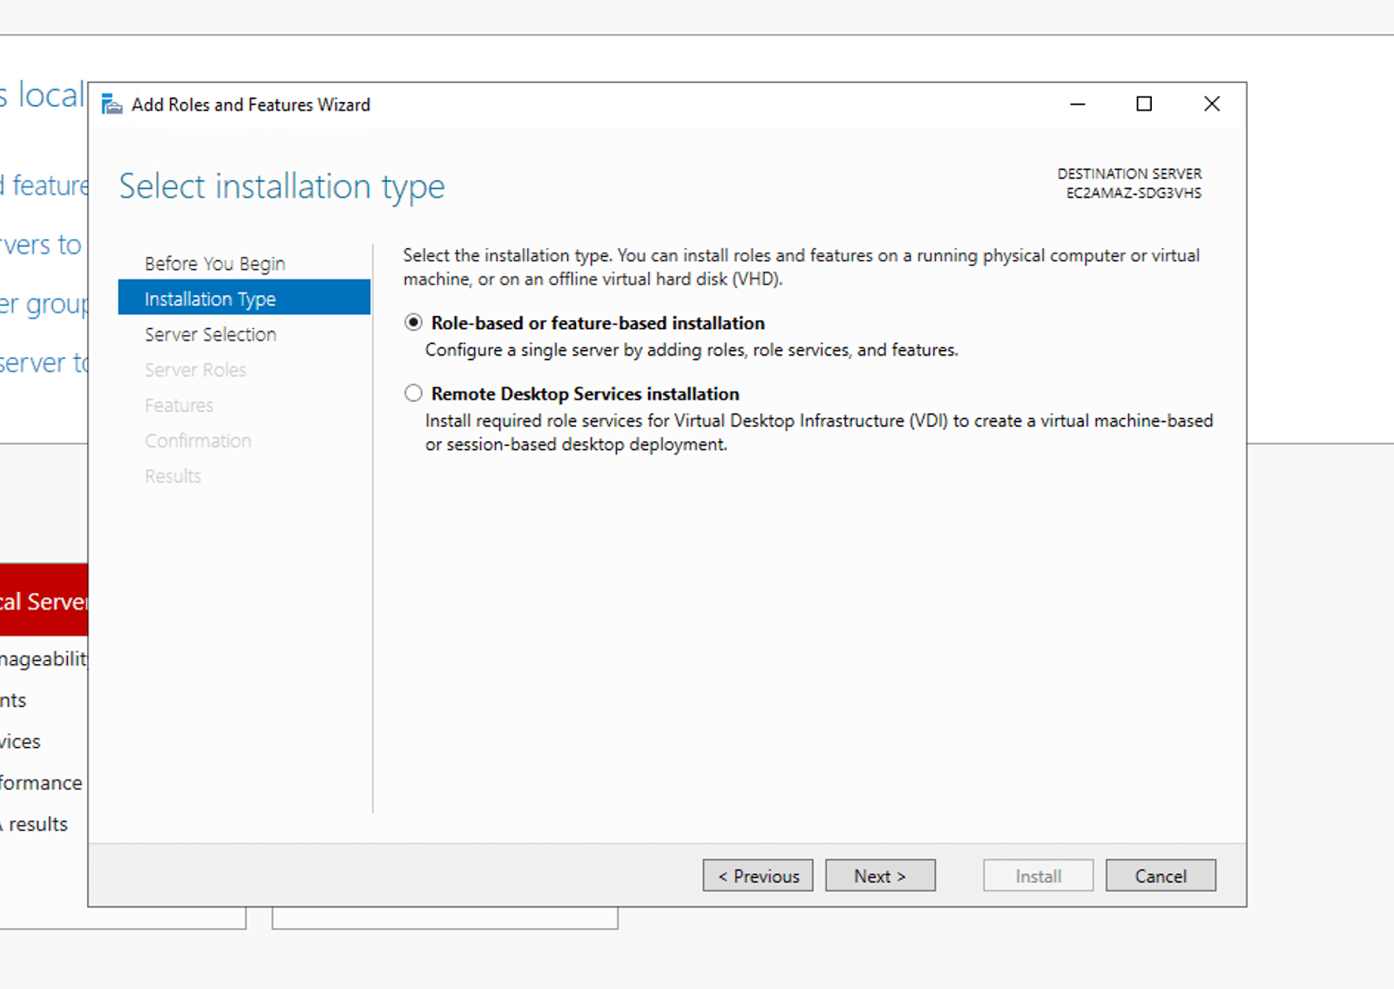The image size is (1394, 989).
Task: Click partial 'Manageability' text in Server Manager
Action: pos(44,659)
